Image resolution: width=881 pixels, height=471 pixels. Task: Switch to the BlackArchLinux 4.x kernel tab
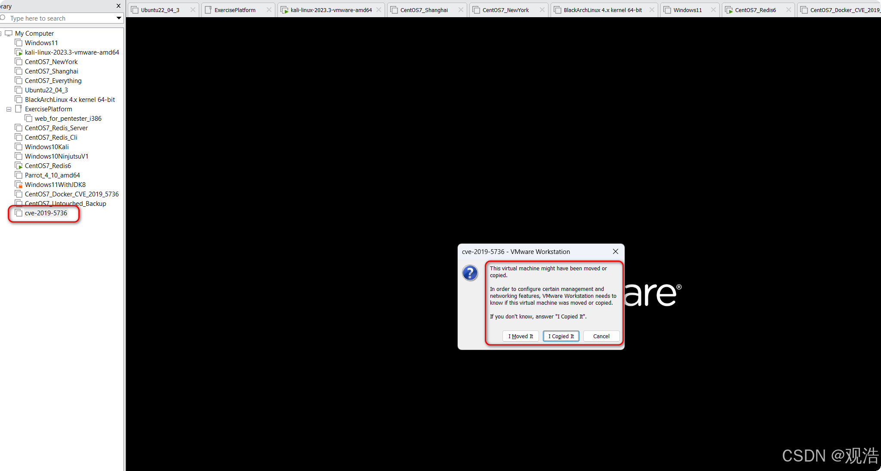602,10
